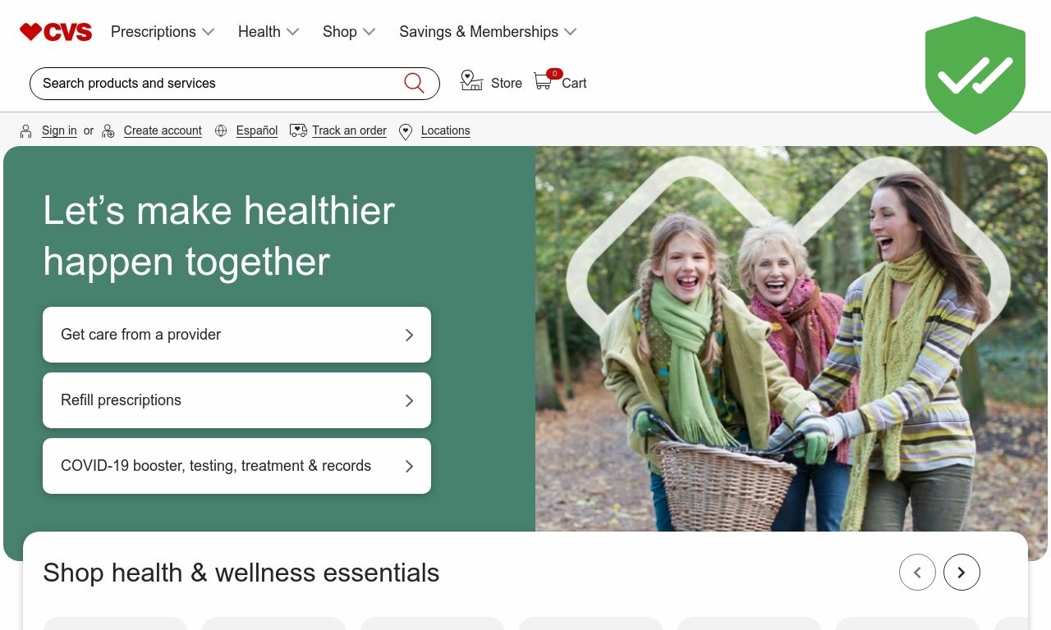
Task: Open COVID-19 booster, testing, treatment & records
Action: 236,466
